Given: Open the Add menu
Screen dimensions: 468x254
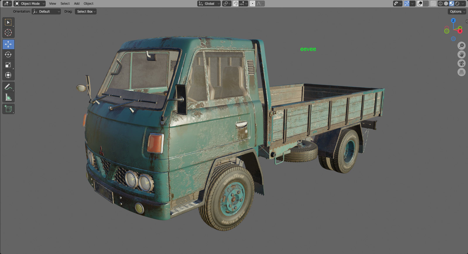Looking at the screenshot, I should pyautogui.click(x=77, y=4).
